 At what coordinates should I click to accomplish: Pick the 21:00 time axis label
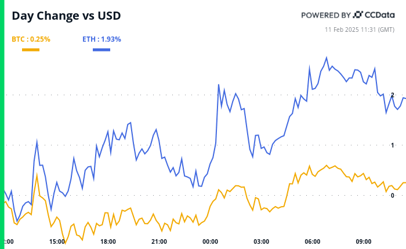[159, 241]
